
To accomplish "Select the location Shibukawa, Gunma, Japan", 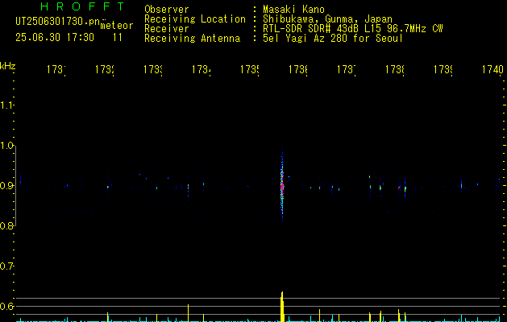I will [327, 19].
